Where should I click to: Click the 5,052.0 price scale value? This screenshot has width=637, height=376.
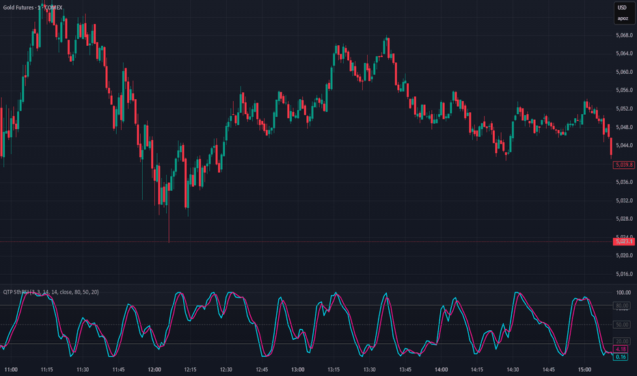click(x=624, y=109)
